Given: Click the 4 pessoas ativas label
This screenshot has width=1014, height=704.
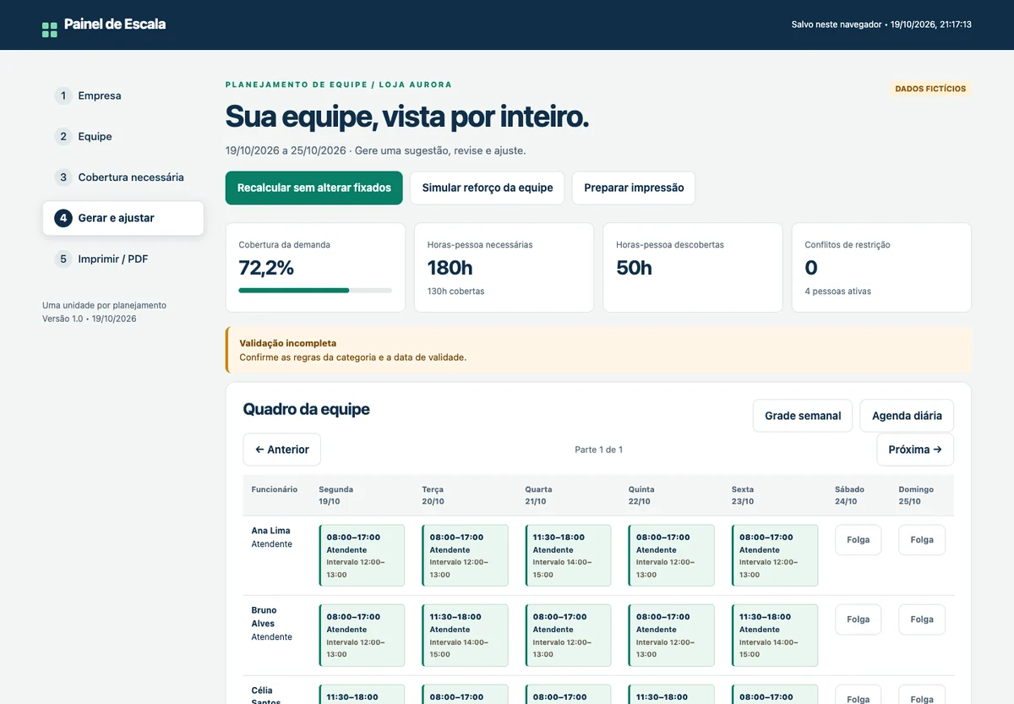Looking at the screenshot, I should 838,292.
